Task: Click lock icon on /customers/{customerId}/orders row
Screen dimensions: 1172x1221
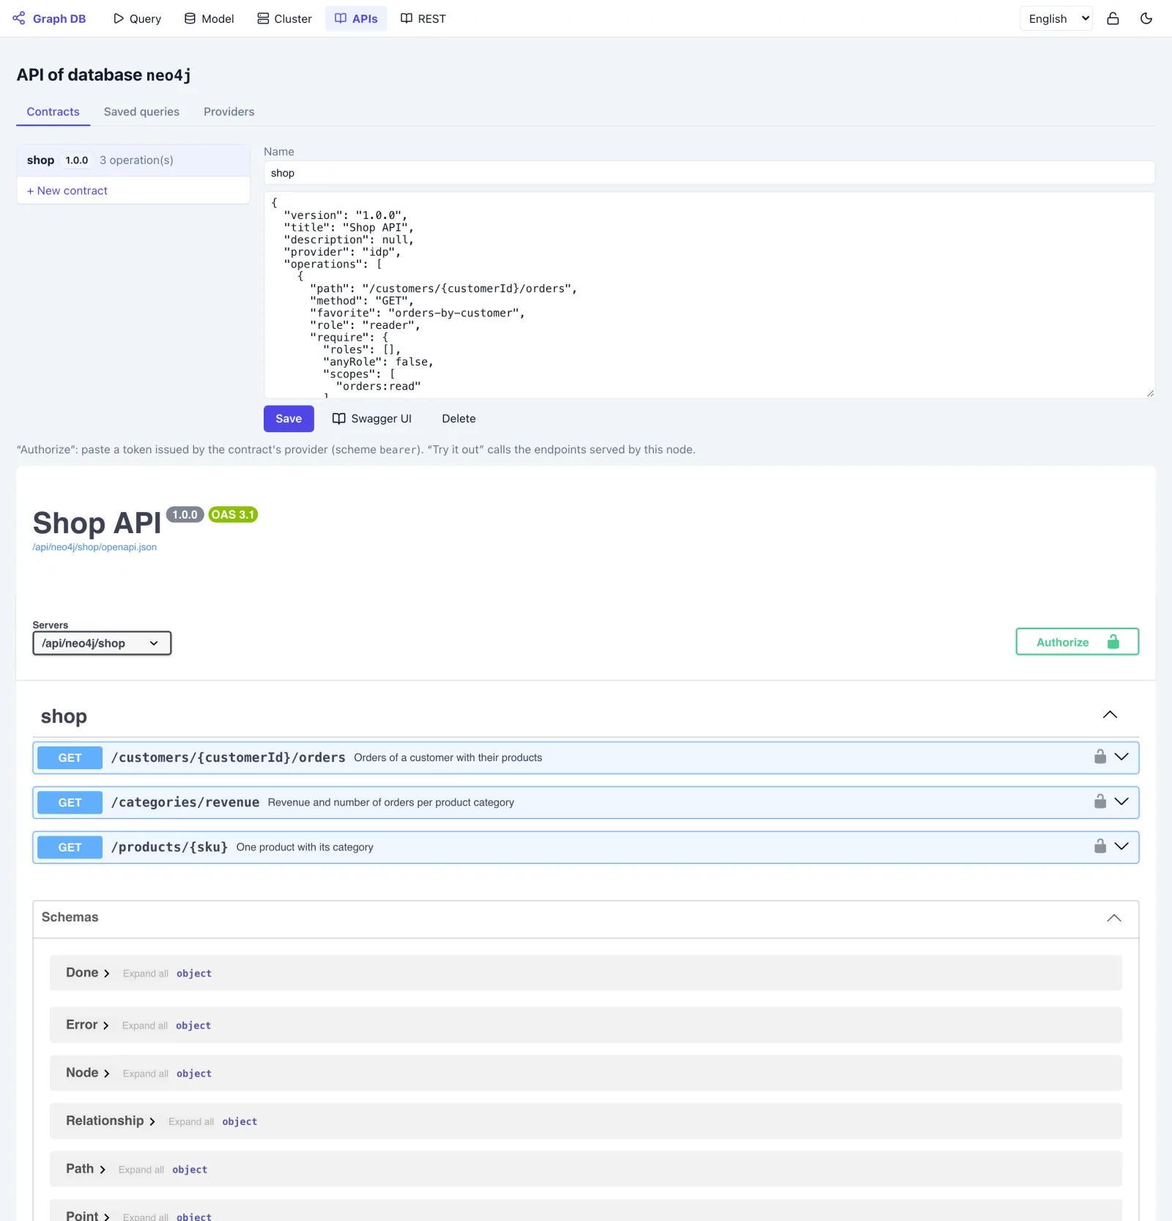Action: point(1100,757)
